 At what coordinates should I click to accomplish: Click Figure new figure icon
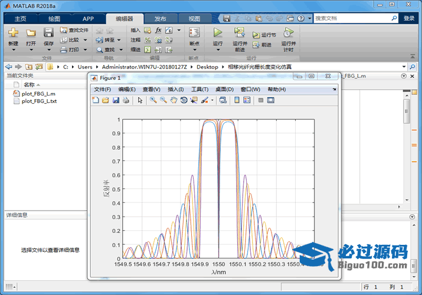coord(96,100)
